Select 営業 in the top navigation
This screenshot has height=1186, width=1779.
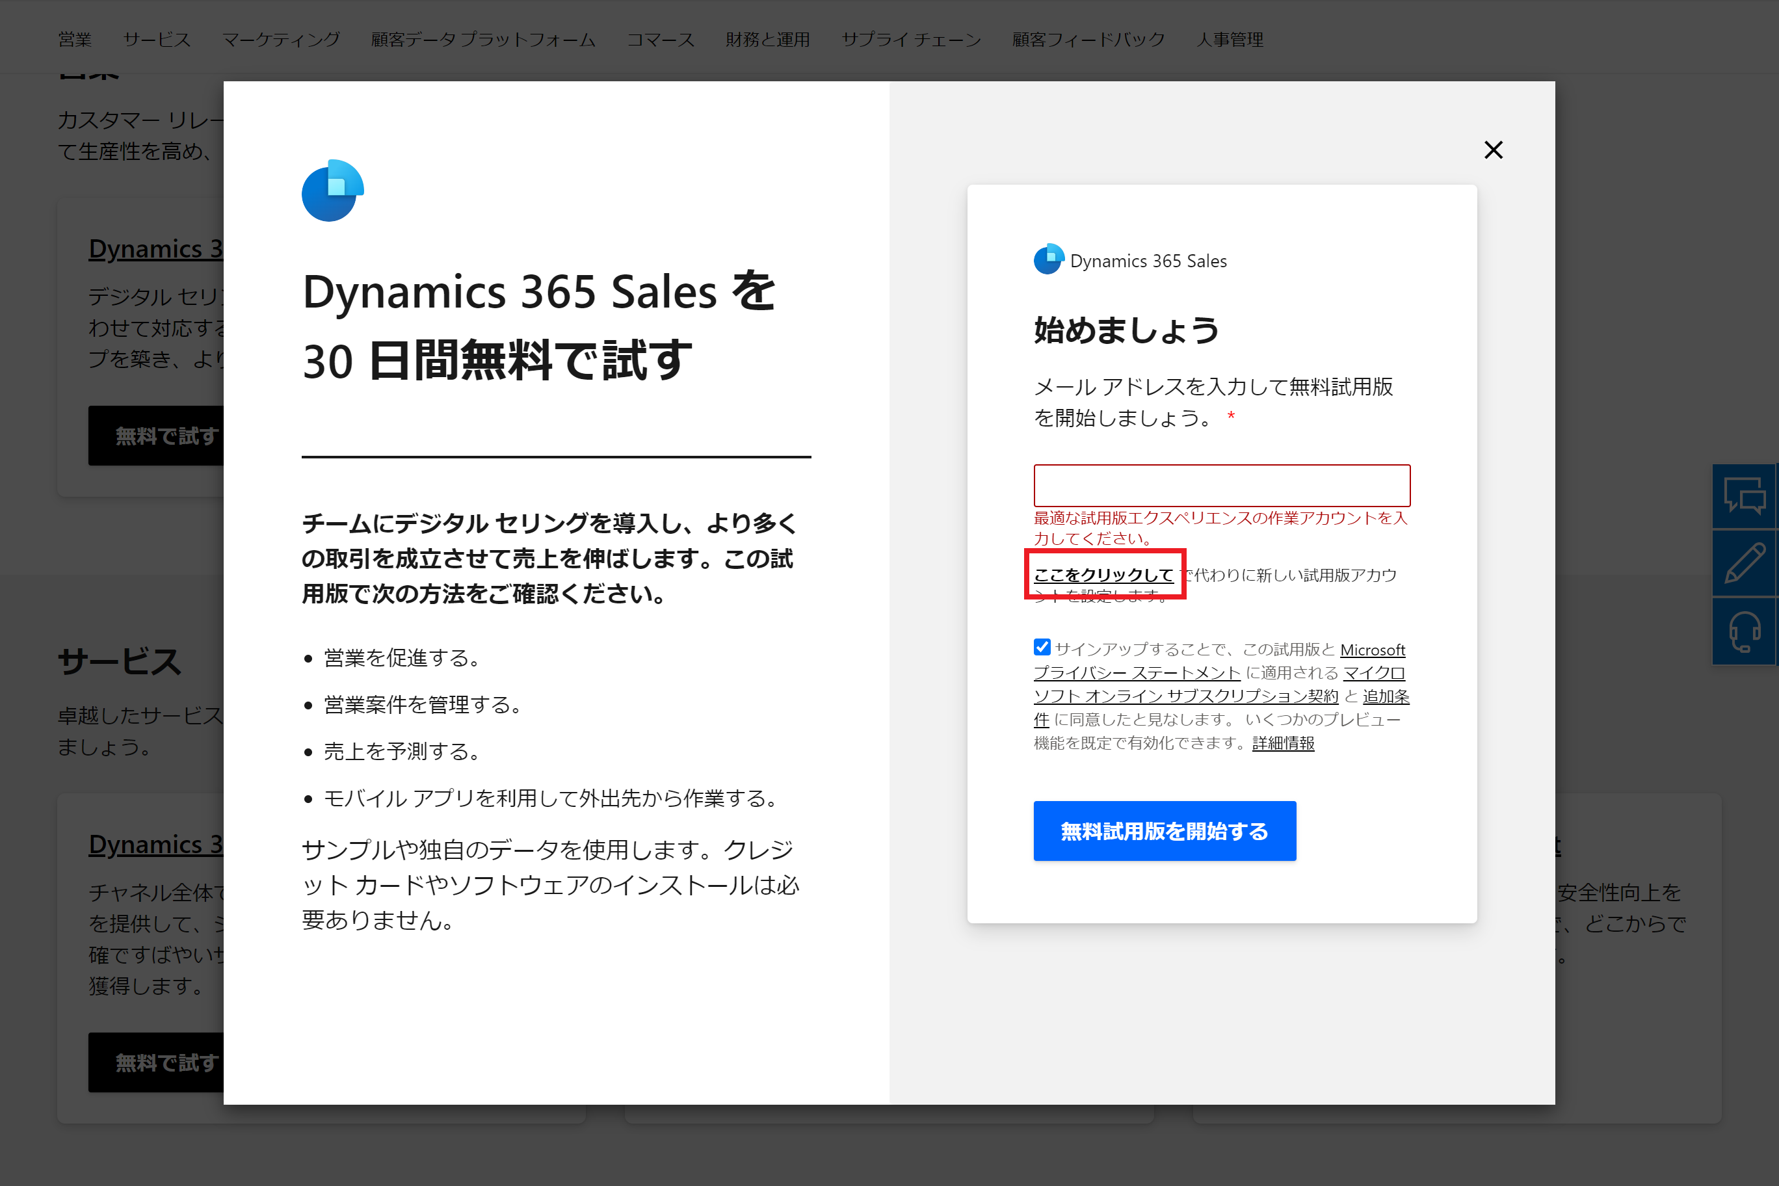[x=75, y=39]
